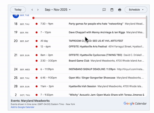Click the 6 – 11:59pm time
Image resolution: width=154 pixels, height=113 pixels.
[47, 69]
